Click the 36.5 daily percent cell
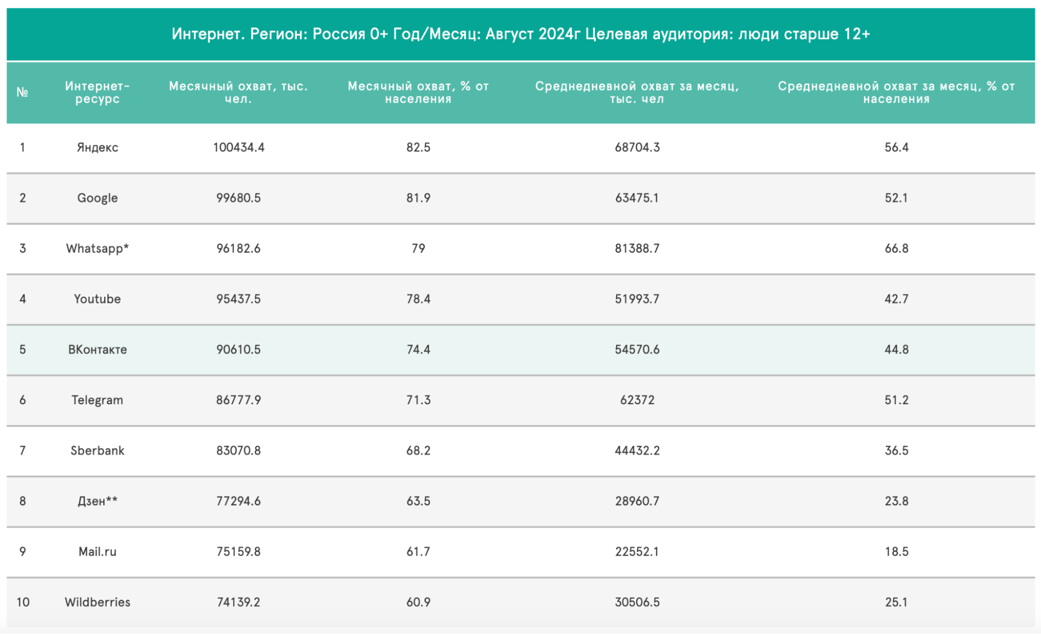Screen dimensions: 1041x634 coord(896,451)
